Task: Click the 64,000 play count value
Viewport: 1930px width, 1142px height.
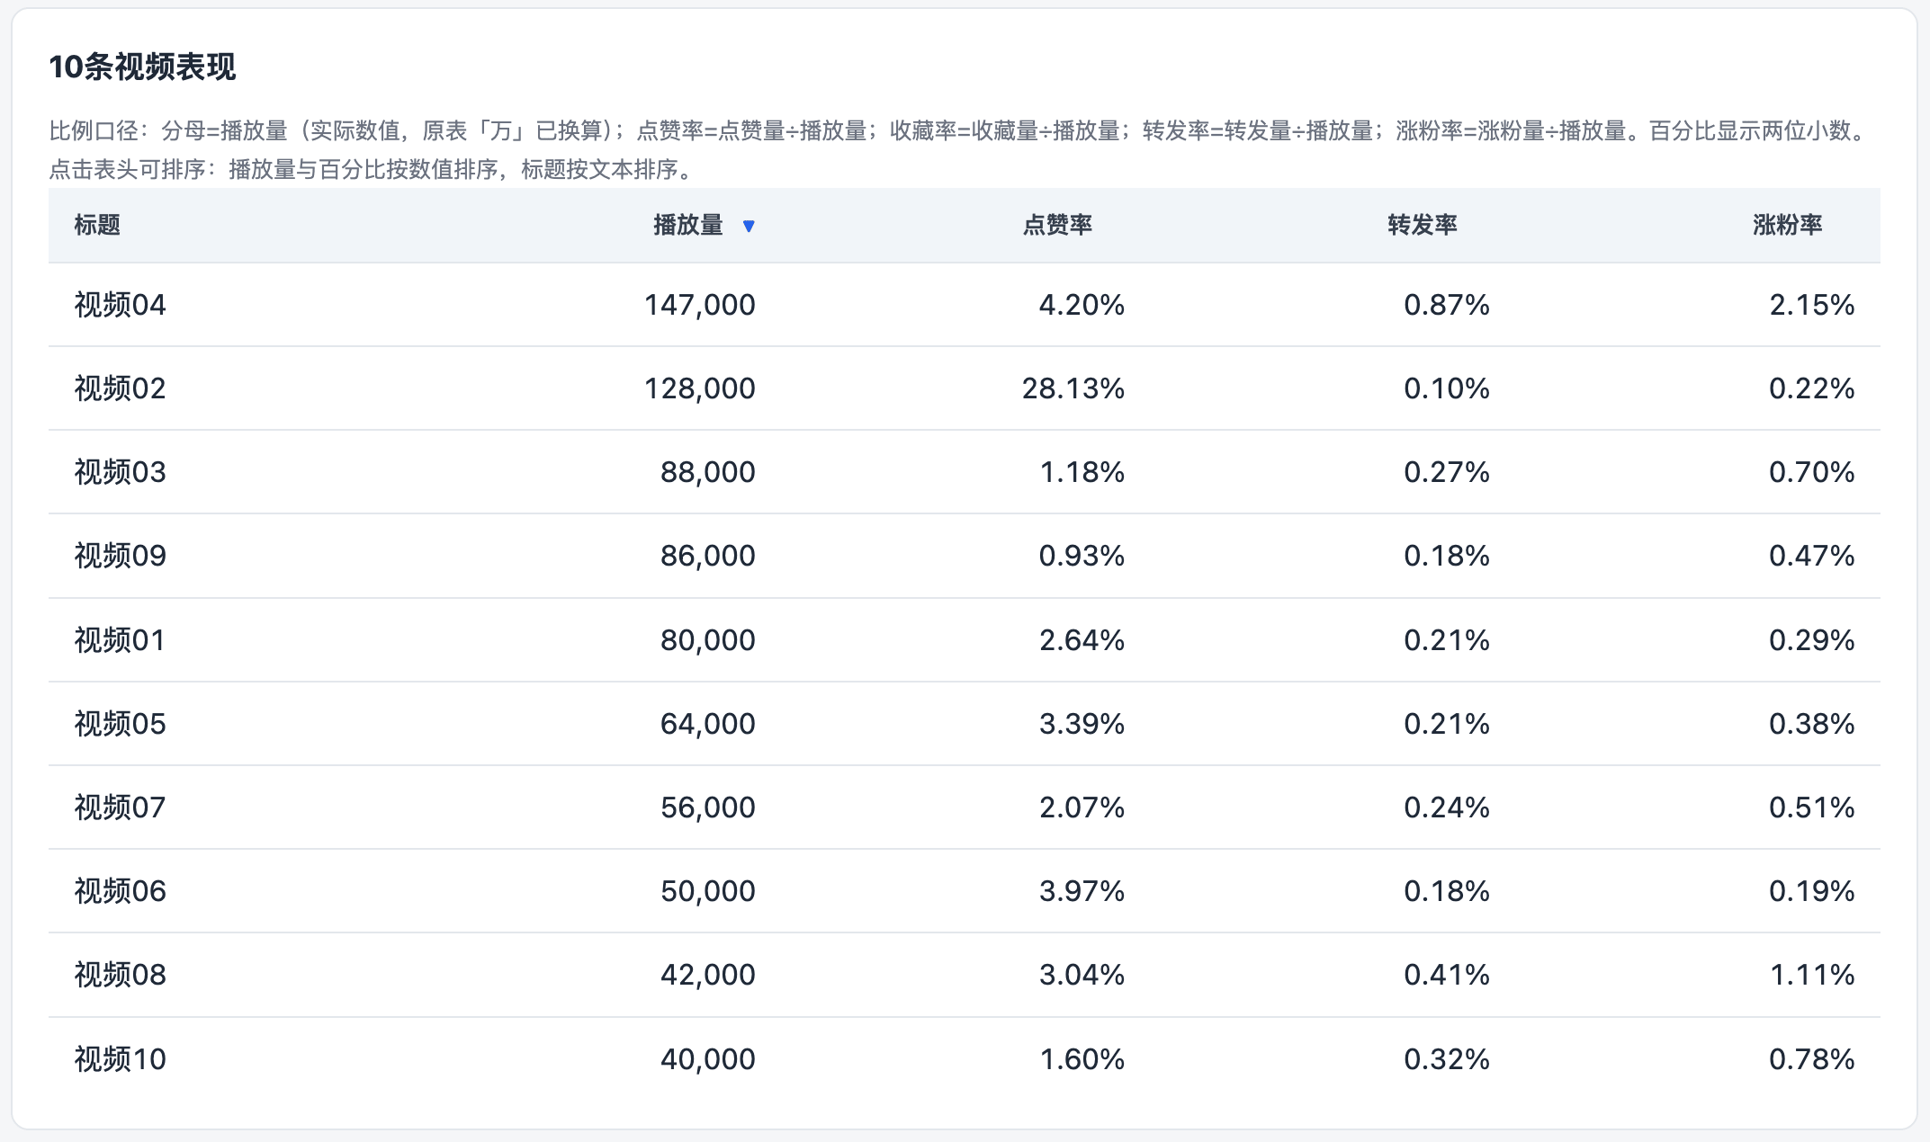Action: pyautogui.click(x=708, y=724)
